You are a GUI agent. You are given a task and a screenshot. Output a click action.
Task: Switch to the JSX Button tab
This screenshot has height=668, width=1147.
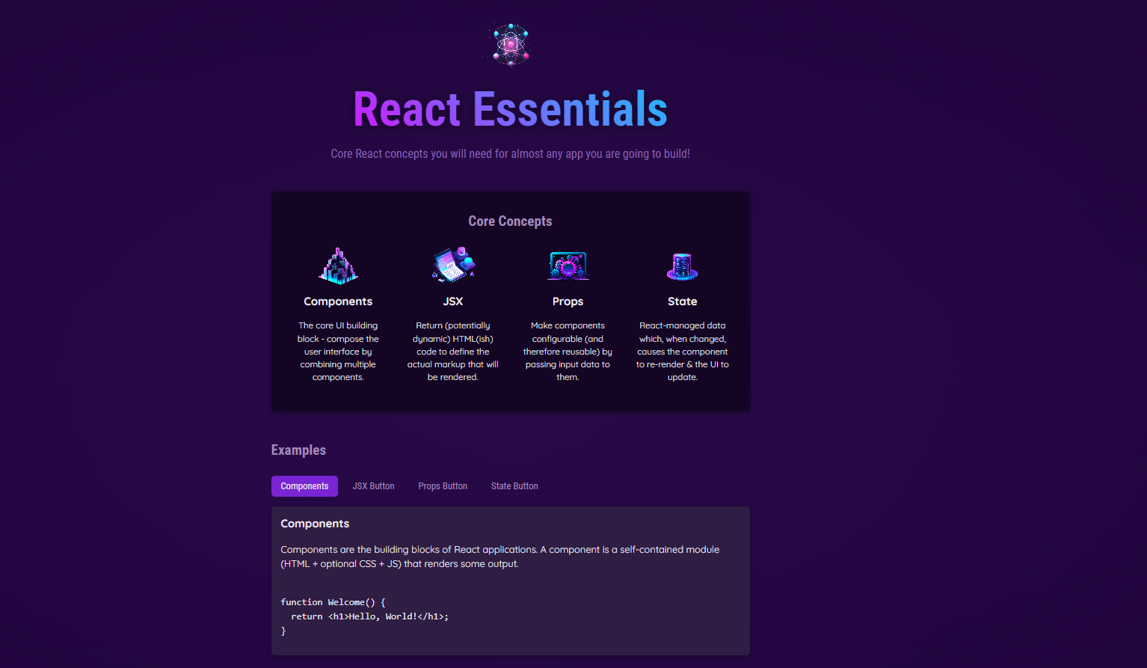[373, 486]
